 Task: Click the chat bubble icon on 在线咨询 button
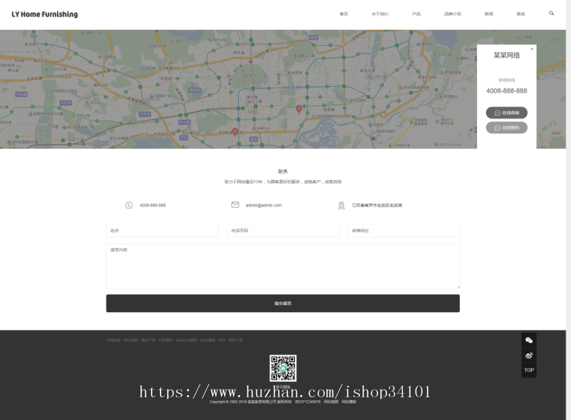coord(497,112)
